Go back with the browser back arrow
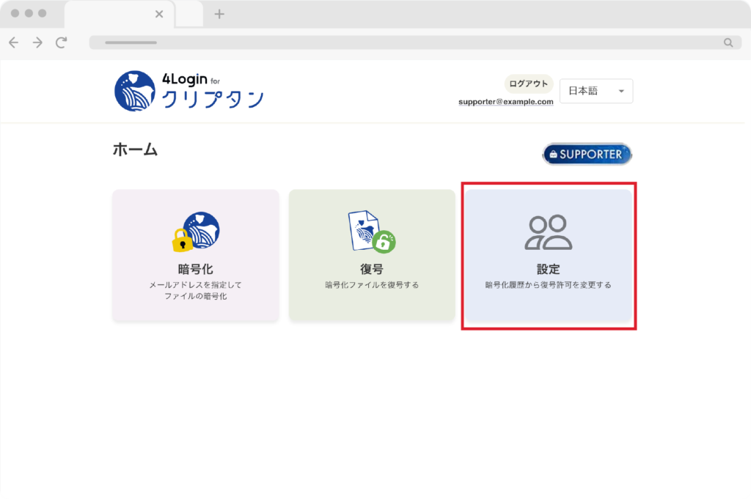751x499 pixels. (x=13, y=42)
